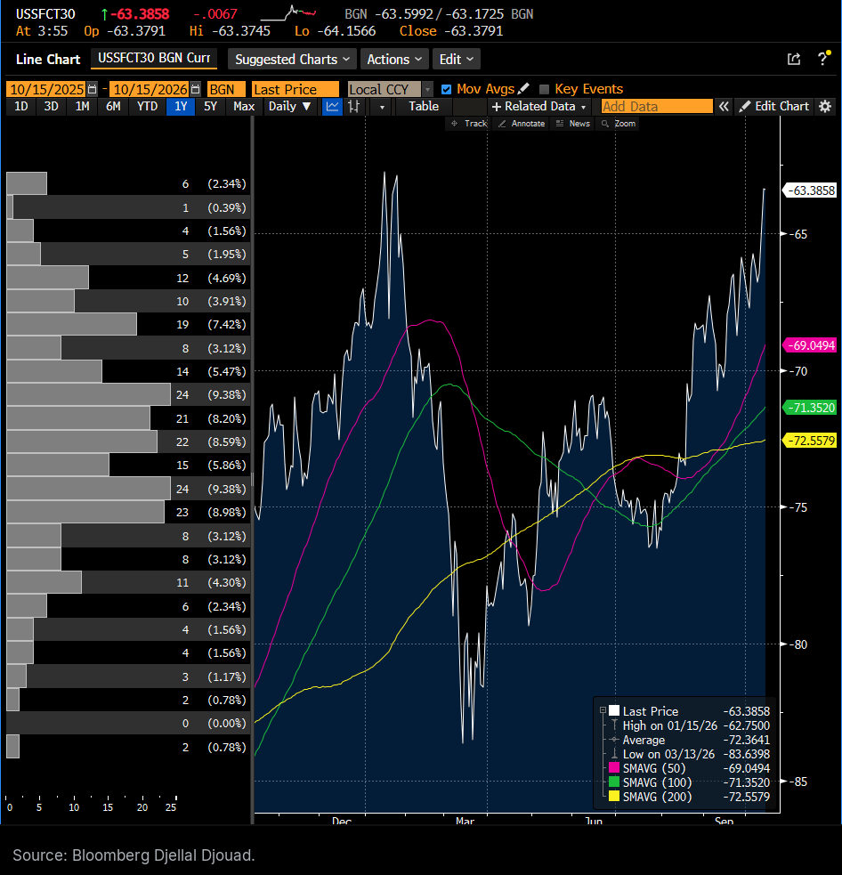Click the -69.0494 magenta axis label
Viewport: 842px width, 875px height.
pyautogui.click(x=811, y=345)
